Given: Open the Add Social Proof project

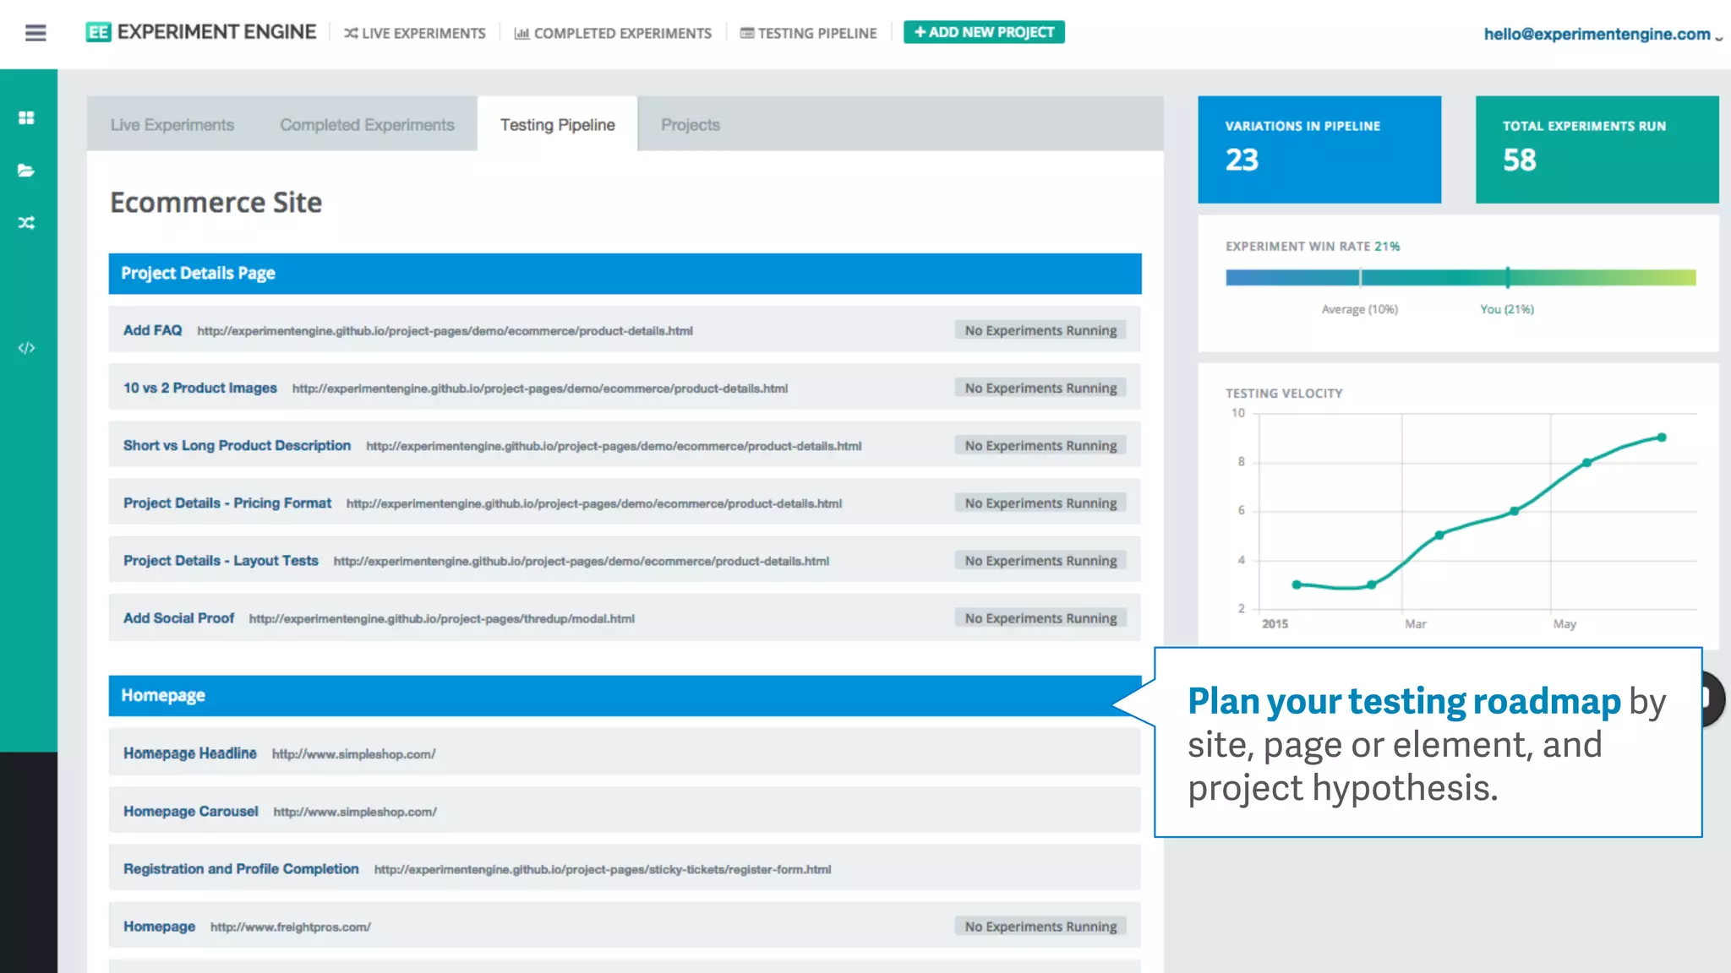Looking at the screenshot, I should [178, 618].
